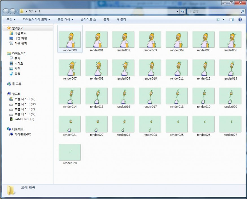247x199 pixels.
Task: Expand the arrow before GIF in address path
Action: (x=26, y=11)
